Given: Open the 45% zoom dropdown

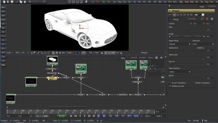Looking at the screenshot, I should click(x=18, y=53).
